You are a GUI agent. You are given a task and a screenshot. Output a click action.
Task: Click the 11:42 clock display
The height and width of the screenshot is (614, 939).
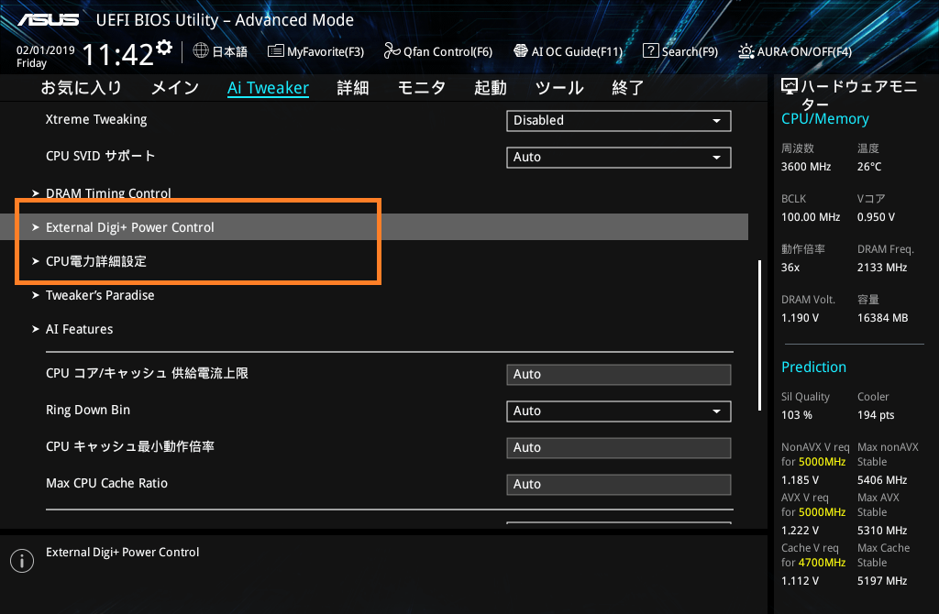click(x=117, y=55)
